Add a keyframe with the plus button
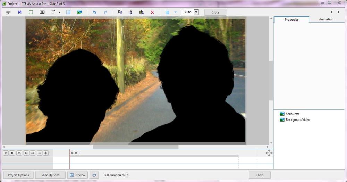347x182 pixels. [46, 153]
